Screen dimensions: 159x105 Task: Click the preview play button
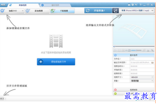[115, 50]
